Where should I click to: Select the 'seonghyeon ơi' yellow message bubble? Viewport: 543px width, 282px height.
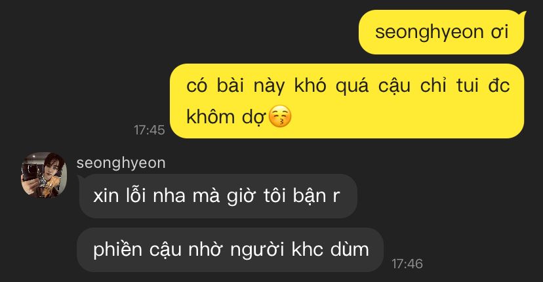click(x=441, y=32)
